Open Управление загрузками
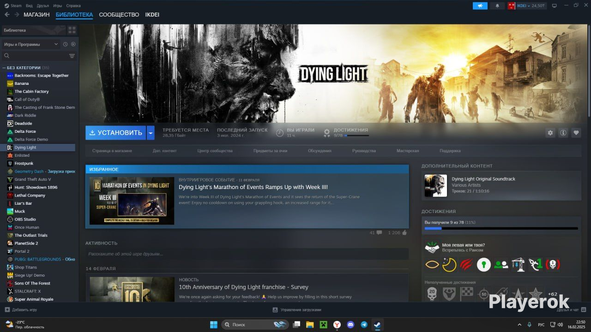Screen dimensions: 591x332 pos(297,310)
